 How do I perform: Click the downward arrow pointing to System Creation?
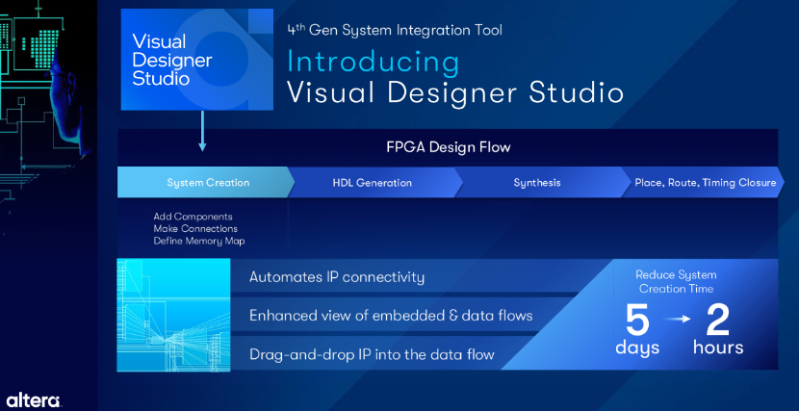(x=202, y=134)
